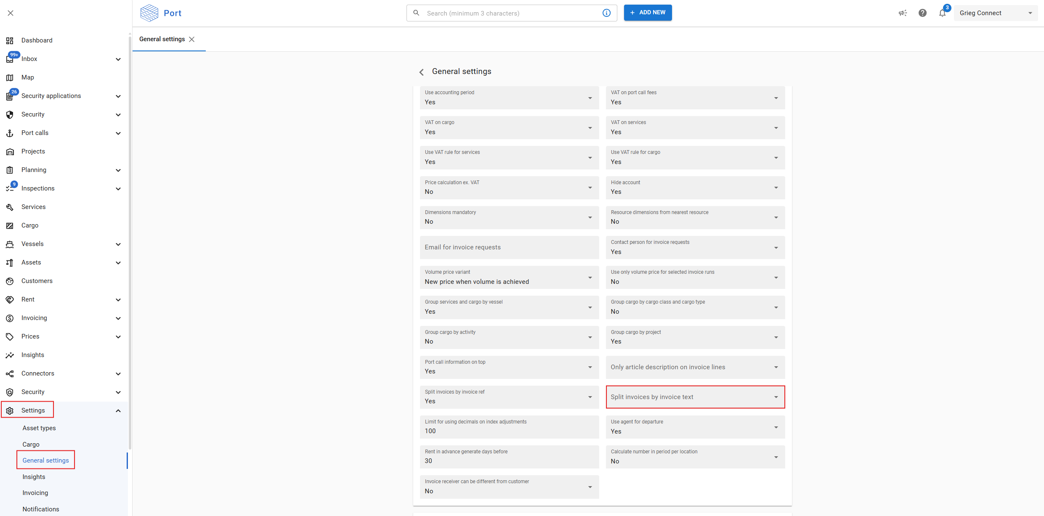
Task: Click the Settings gear icon
Action: pos(10,410)
